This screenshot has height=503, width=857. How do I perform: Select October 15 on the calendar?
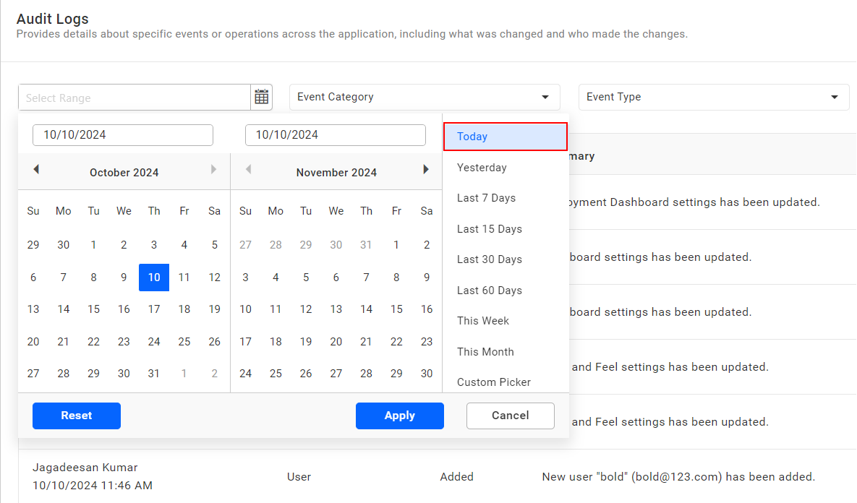[x=93, y=309]
